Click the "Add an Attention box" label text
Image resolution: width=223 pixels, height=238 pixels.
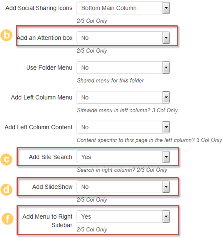click(44, 38)
